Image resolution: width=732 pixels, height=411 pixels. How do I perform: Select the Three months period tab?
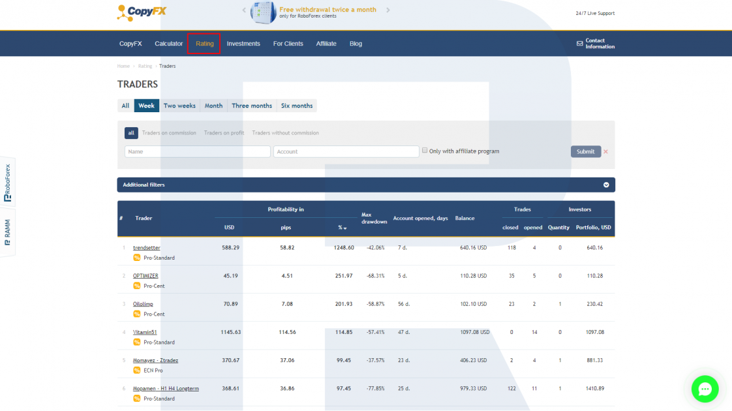click(x=252, y=106)
